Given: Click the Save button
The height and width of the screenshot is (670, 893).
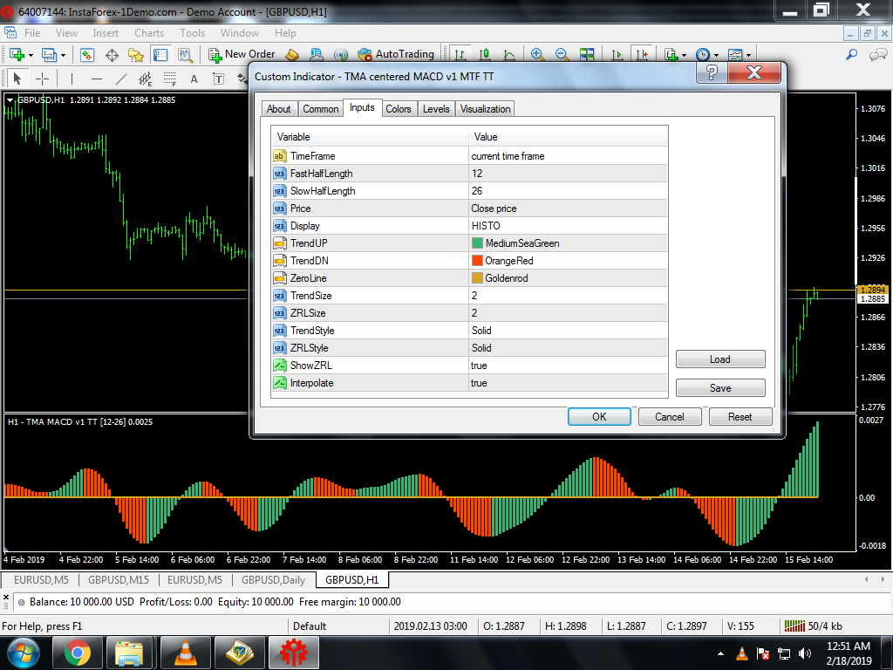Looking at the screenshot, I should [x=719, y=387].
